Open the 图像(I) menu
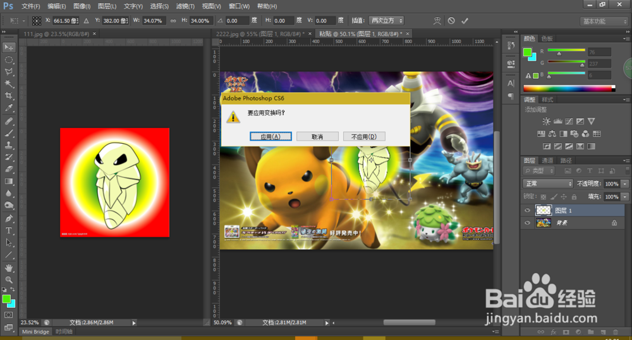632x340 pixels. 82,6
